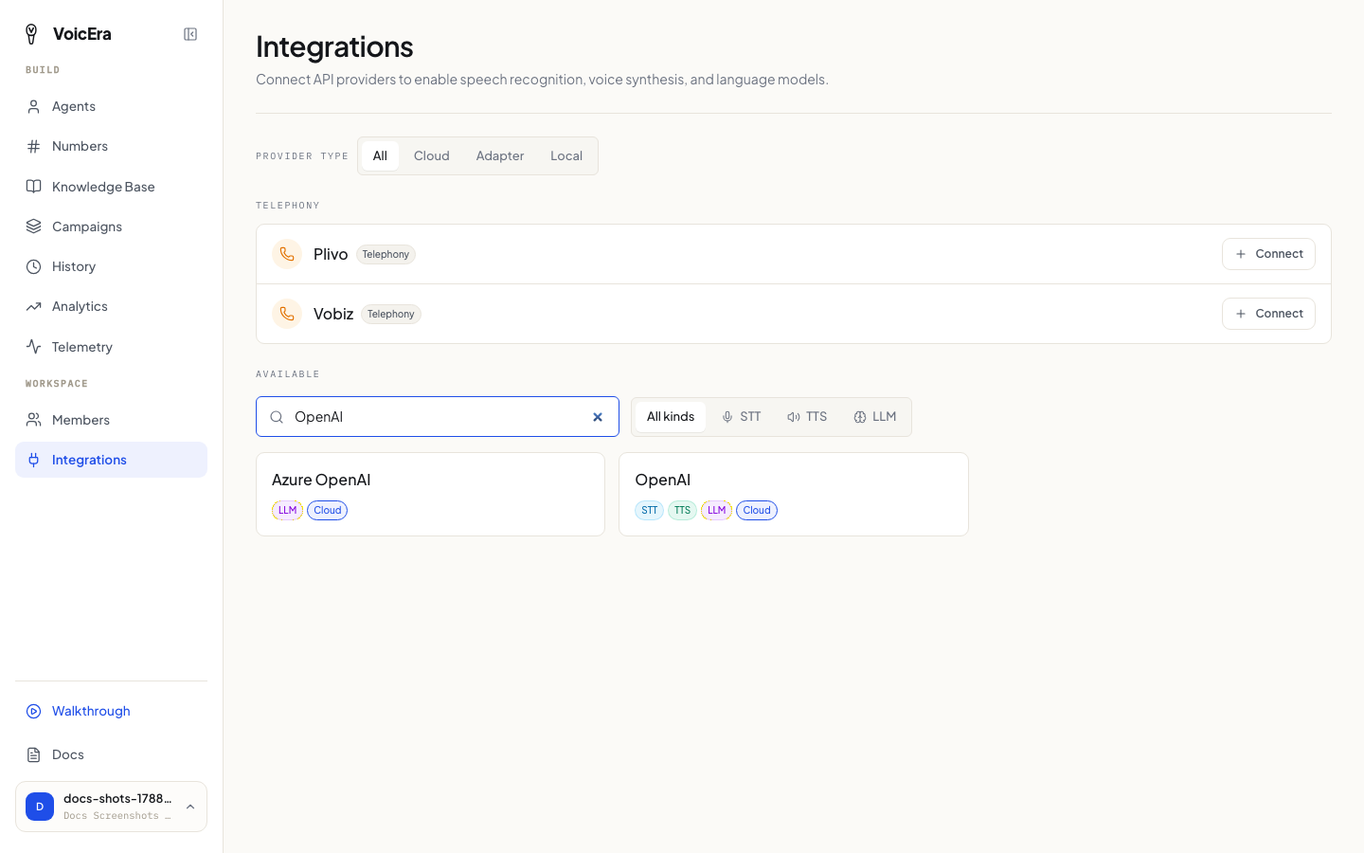The height and width of the screenshot is (853, 1364).
Task: Navigate to Campaigns
Action: point(112,227)
